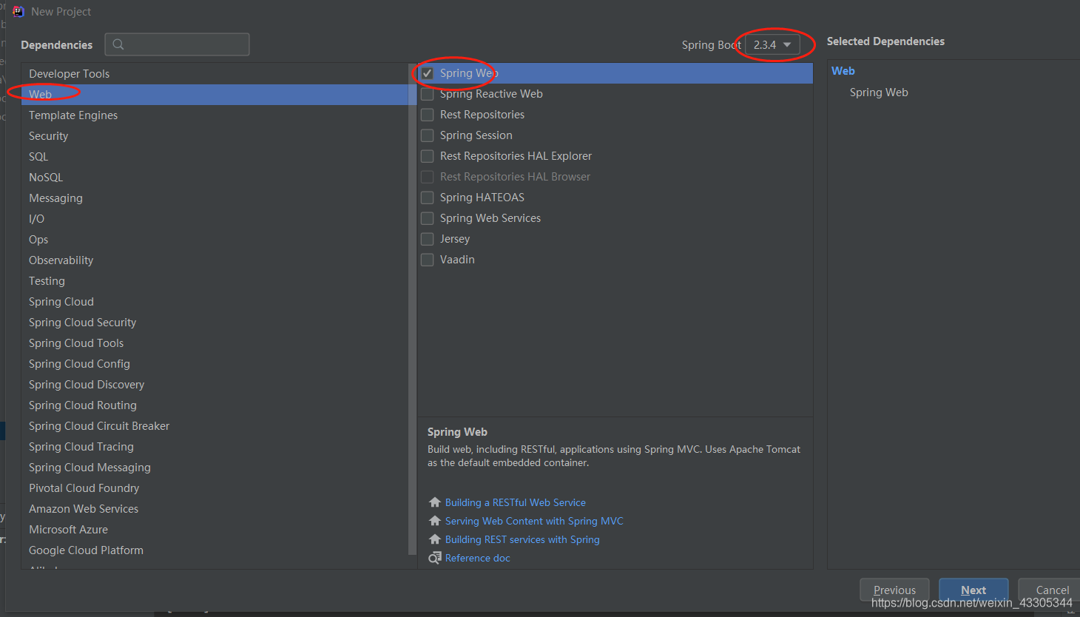
Task: Enable the Rest Repositories checkbox
Action: (x=428, y=115)
